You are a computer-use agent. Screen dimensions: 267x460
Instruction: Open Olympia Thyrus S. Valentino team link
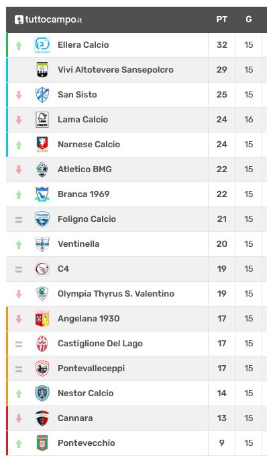pyautogui.click(x=116, y=294)
